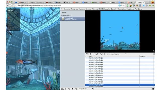Click the record capture button
This screenshot has width=161, height=90.
click(x=73, y=89)
